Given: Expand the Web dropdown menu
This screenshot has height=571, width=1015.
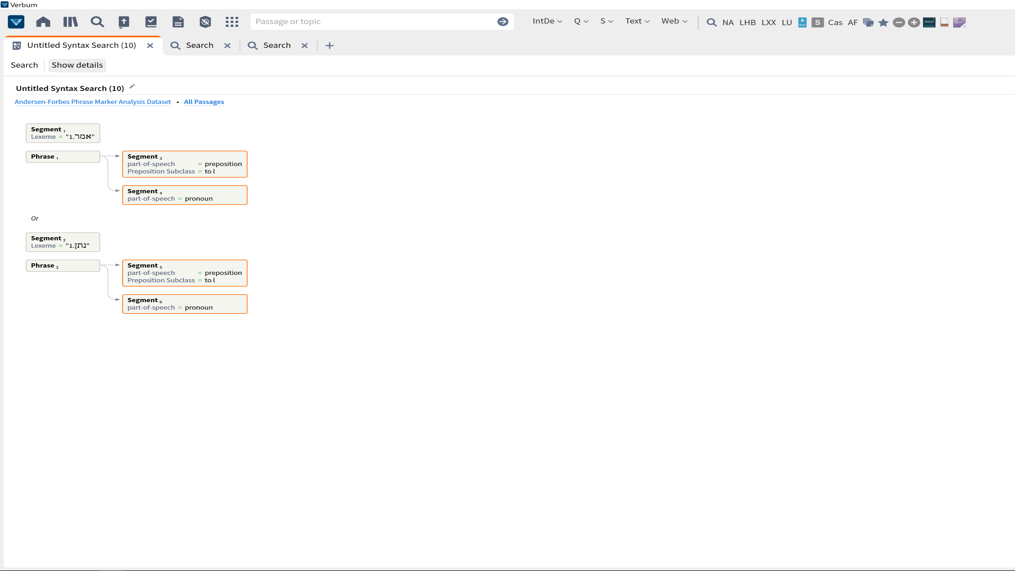Looking at the screenshot, I should pos(674,21).
